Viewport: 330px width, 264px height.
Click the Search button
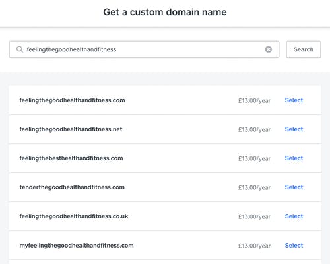coord(304,49)
